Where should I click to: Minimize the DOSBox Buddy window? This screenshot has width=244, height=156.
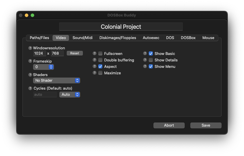coord(27,15)
